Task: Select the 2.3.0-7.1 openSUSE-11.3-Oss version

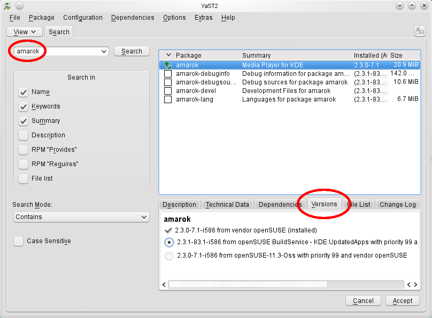Action: pos(169,255)
